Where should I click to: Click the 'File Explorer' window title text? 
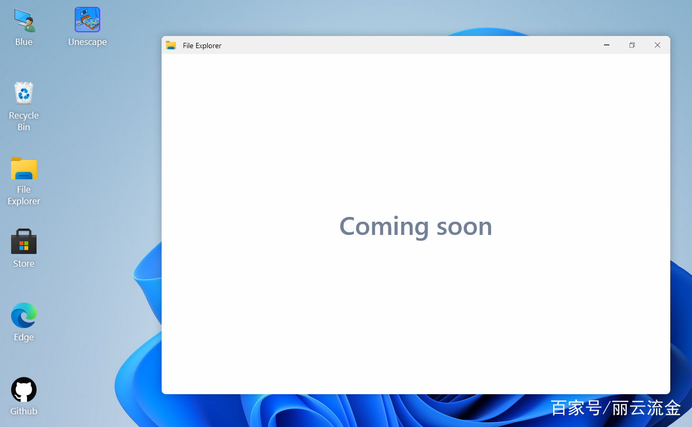[x=202, y=46]
